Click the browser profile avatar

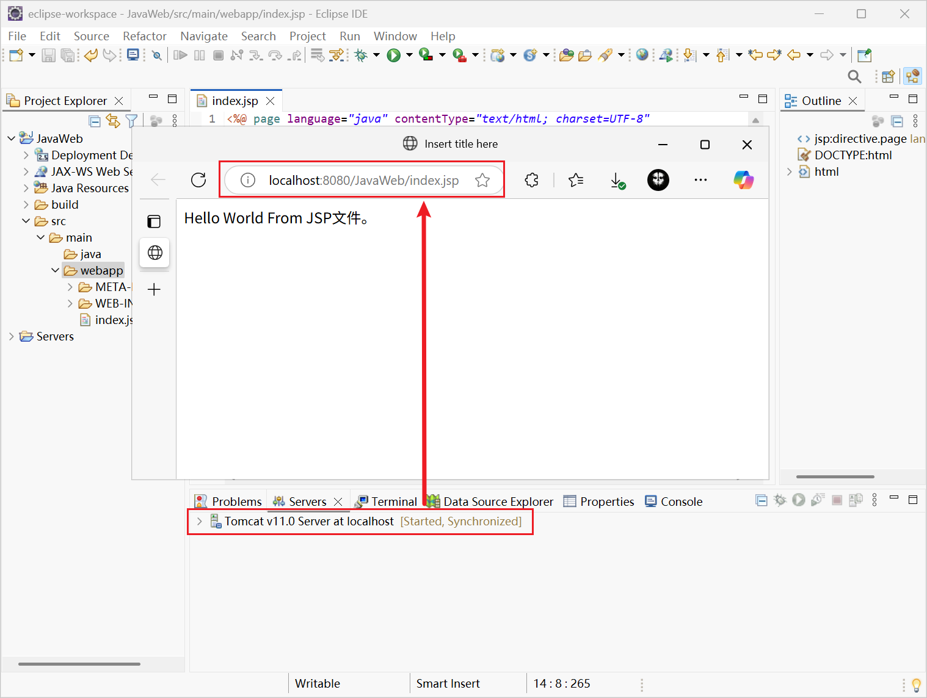[x=658, y=180]
